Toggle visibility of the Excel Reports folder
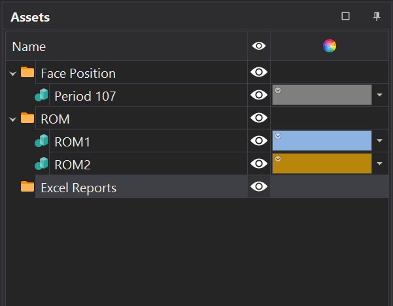Image resolution: width=393 pixels, height=306 pixels. tap(259, 187)
